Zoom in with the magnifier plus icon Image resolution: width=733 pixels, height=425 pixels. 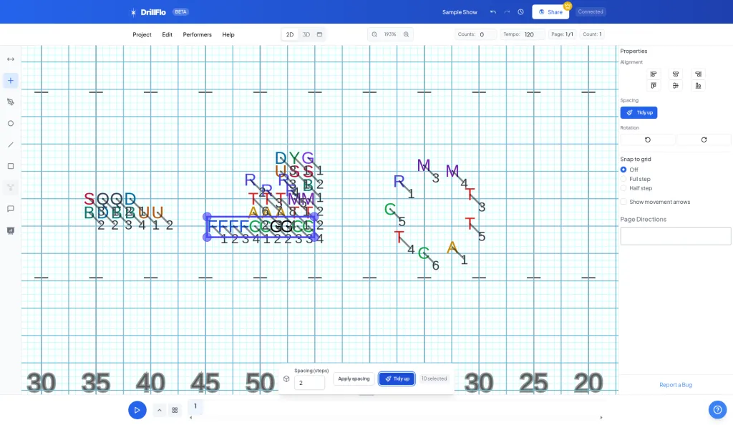(x=407, y=34)
